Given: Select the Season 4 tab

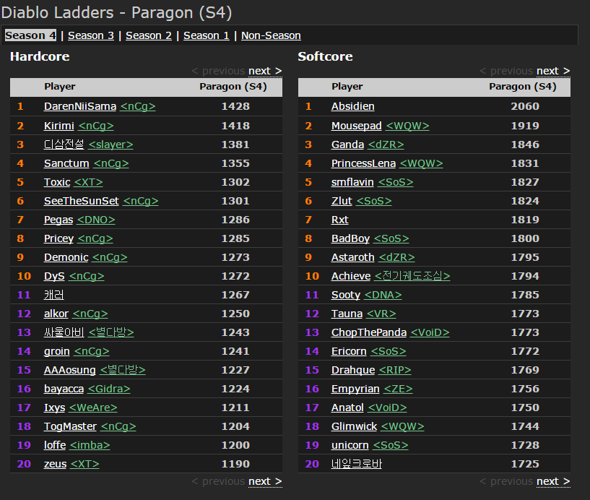Looking at the screenshot, I should tap(30, 35).
